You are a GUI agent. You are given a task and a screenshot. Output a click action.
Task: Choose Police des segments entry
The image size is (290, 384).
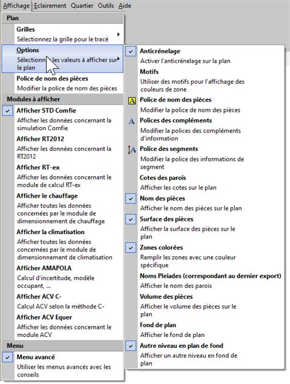point(205,158)
